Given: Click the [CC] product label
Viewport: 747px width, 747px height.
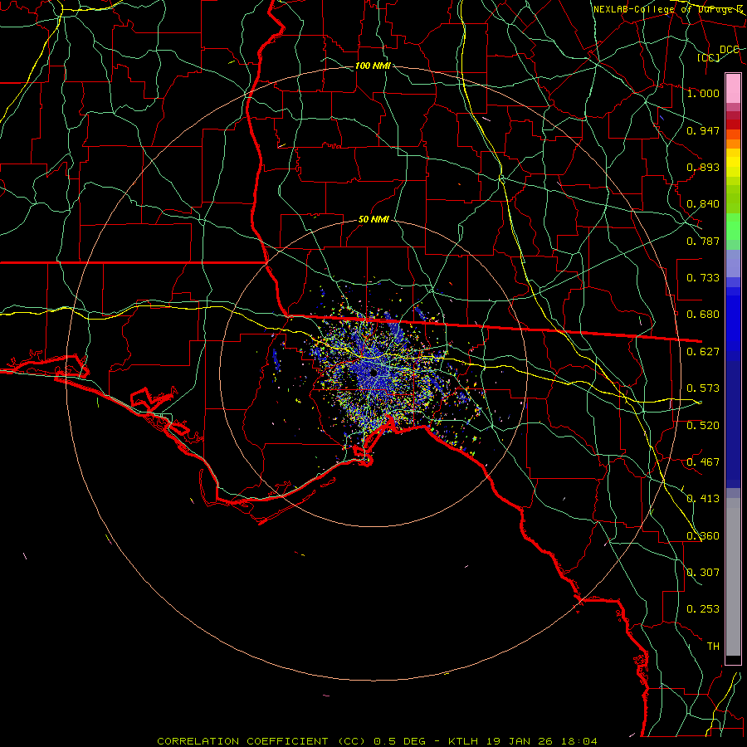Looking at the screenshot, I should point(709,57).
